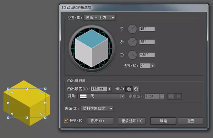Click the Z-axis rotation icon
The image size is (213, 138).
pyautogui.click(x=122, y=55)
